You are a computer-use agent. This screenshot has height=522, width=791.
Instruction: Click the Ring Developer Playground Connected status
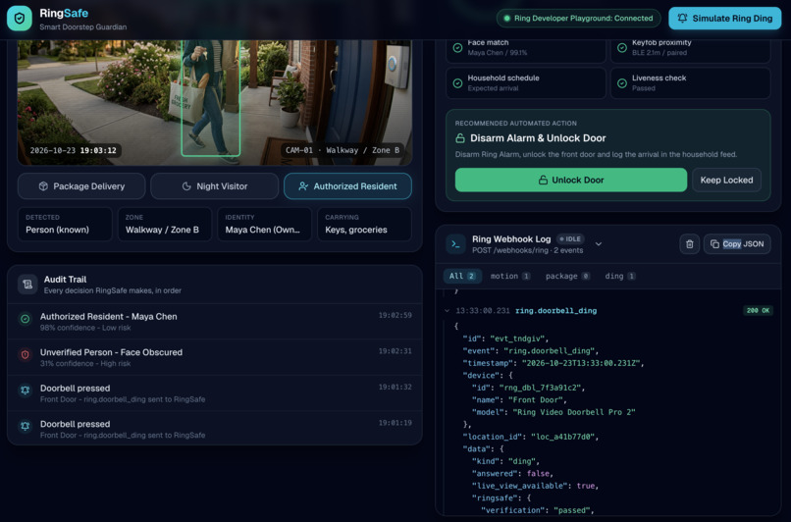pyautogui.click(x=578, y=19)
